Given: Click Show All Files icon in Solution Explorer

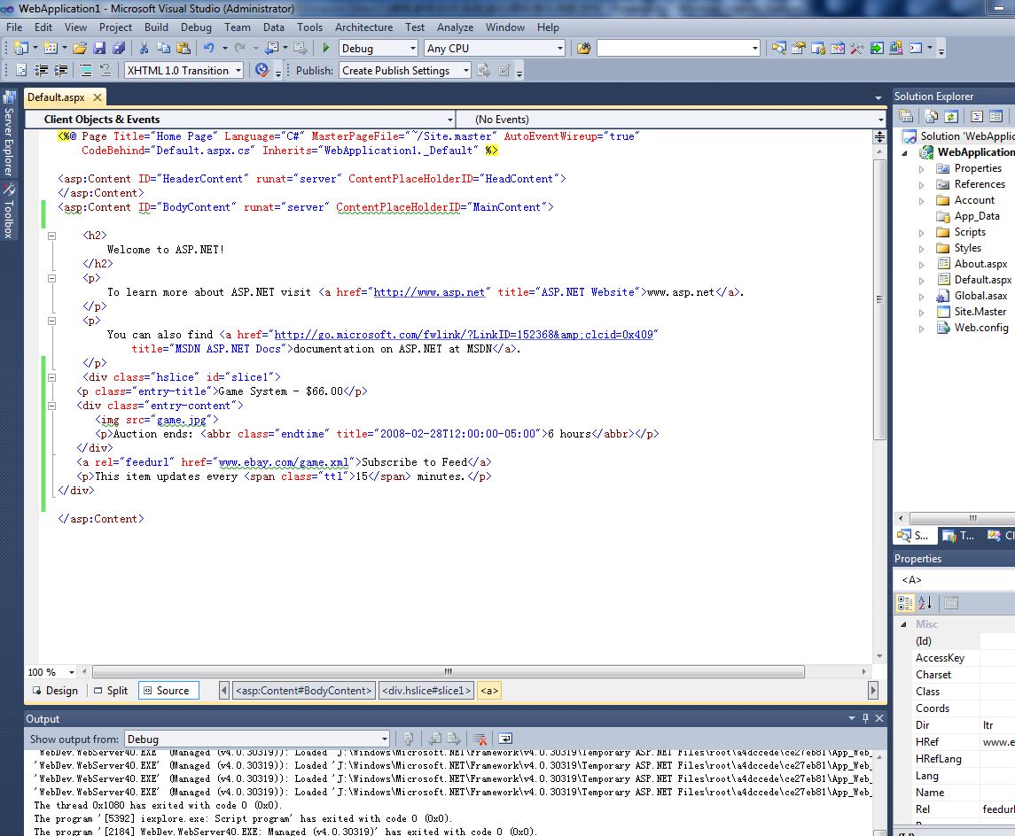Looking at the screenshot, I should (932, 116).
